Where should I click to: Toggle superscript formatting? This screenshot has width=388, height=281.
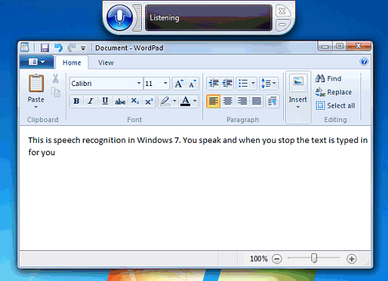[x=149, y=101]
